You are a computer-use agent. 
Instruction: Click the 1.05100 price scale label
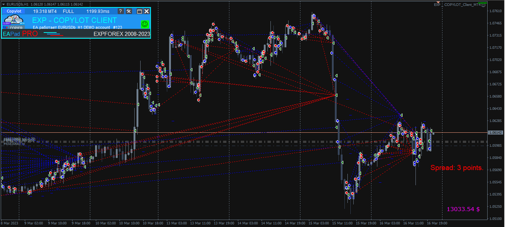point(495,218)
